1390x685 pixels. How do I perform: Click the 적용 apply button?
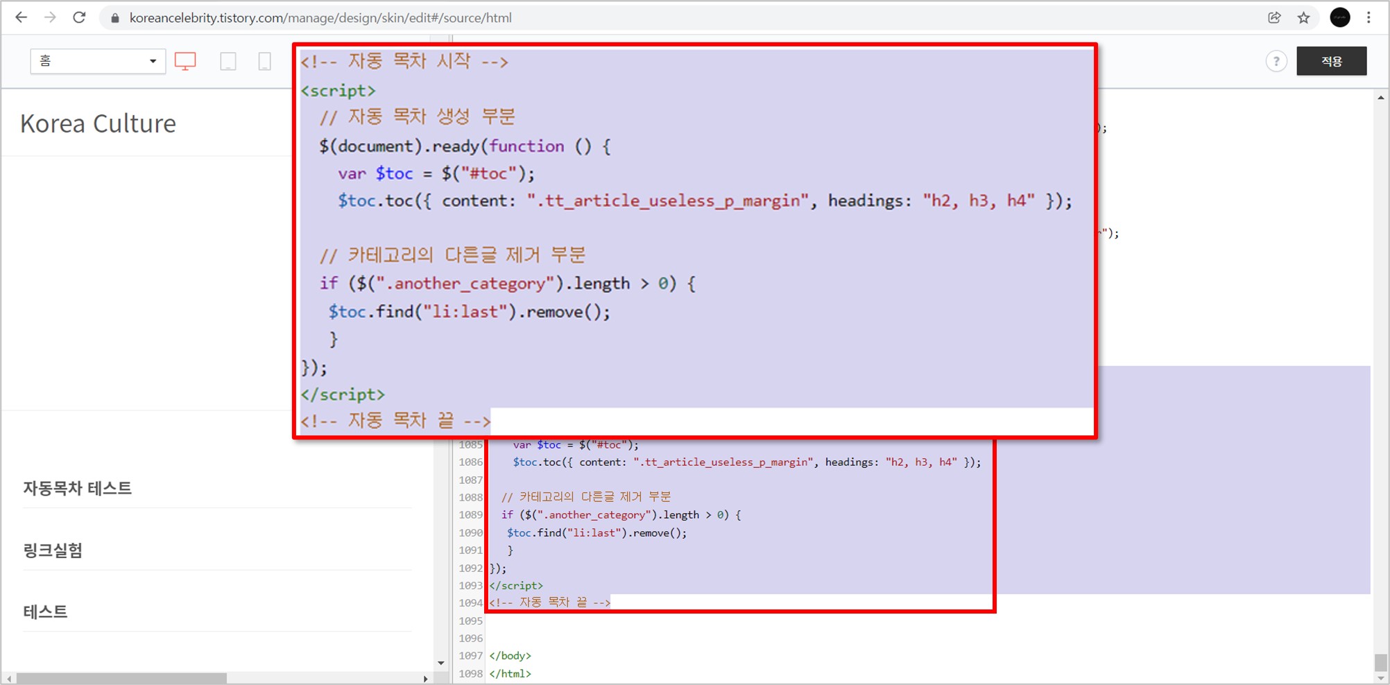1332,61
